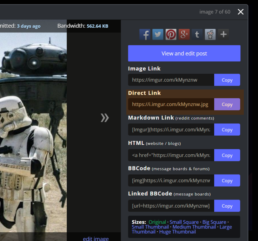Go to next image with double-arrow

(105, 118)
